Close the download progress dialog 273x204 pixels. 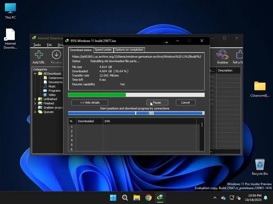point(202,41)
